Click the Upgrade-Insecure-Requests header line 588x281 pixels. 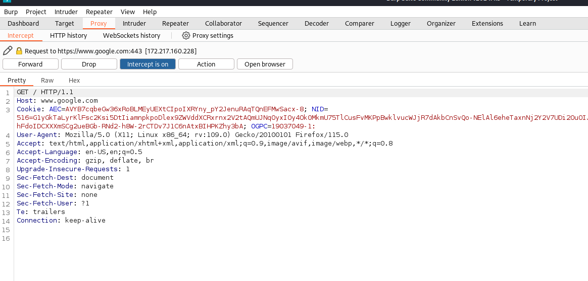pos(73,169)
